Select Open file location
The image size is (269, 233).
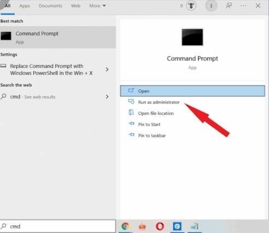tap(156, 113)
